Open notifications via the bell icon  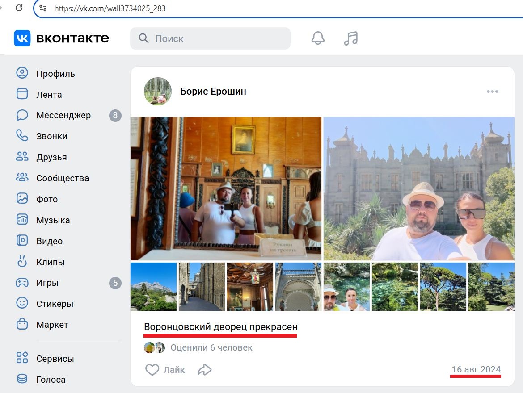pyautogui.click(x=317, y=38)
